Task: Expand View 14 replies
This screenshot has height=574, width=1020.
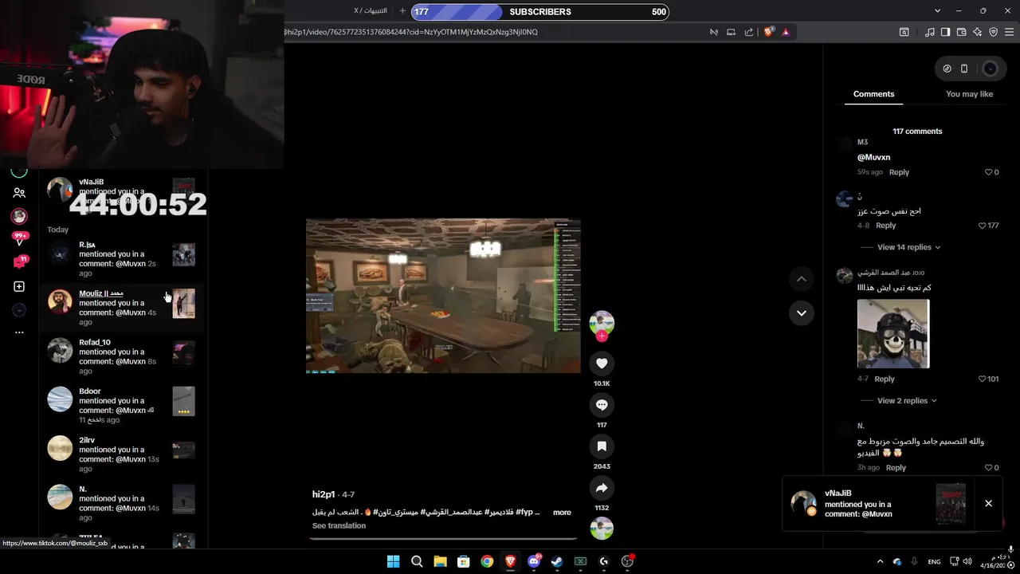Action: tap(908, 247)
